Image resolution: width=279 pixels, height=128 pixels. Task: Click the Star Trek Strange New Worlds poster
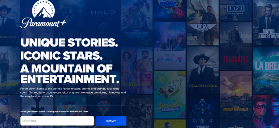click(x=236, y=95)
